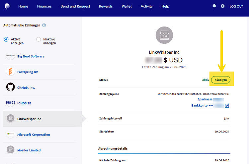Click the Zahlungsintervall value Jahr

[227, 119]
